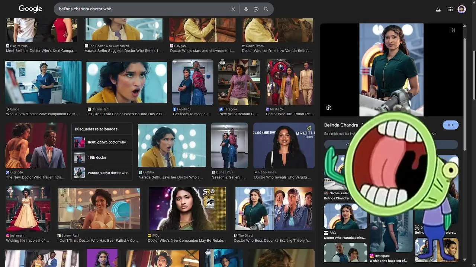This screenshot has height=267, width=476.
Task: Clear the search box with the X icon
Action: click(x=233, y=9)
